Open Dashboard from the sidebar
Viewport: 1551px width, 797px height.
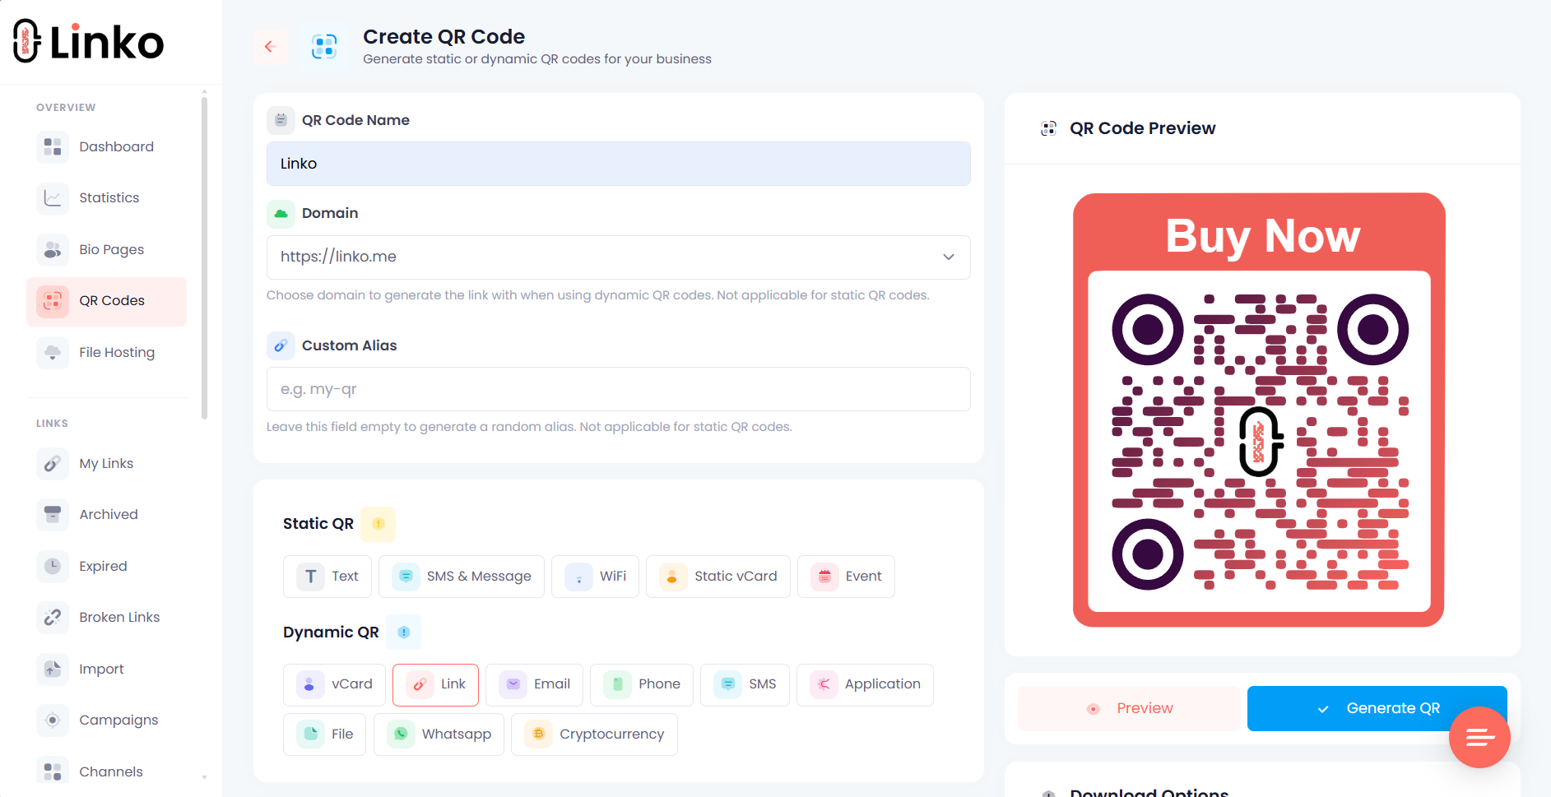pyautogui.click(x=107, y=146)
